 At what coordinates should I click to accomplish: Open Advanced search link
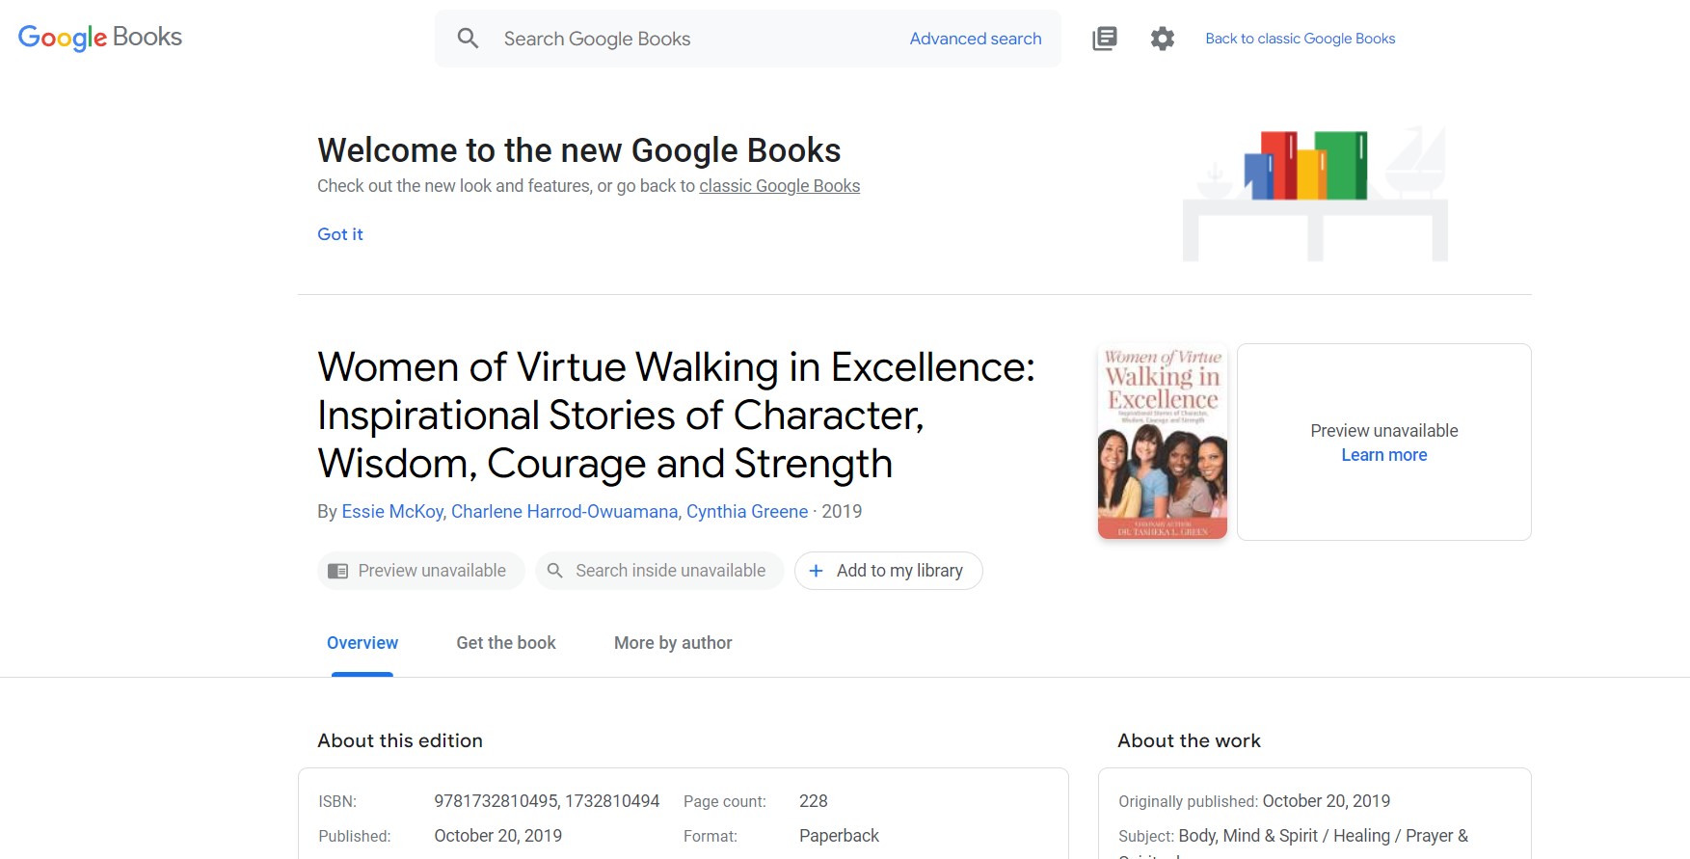point(975,39)
